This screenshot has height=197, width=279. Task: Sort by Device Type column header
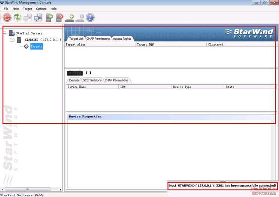197,87
